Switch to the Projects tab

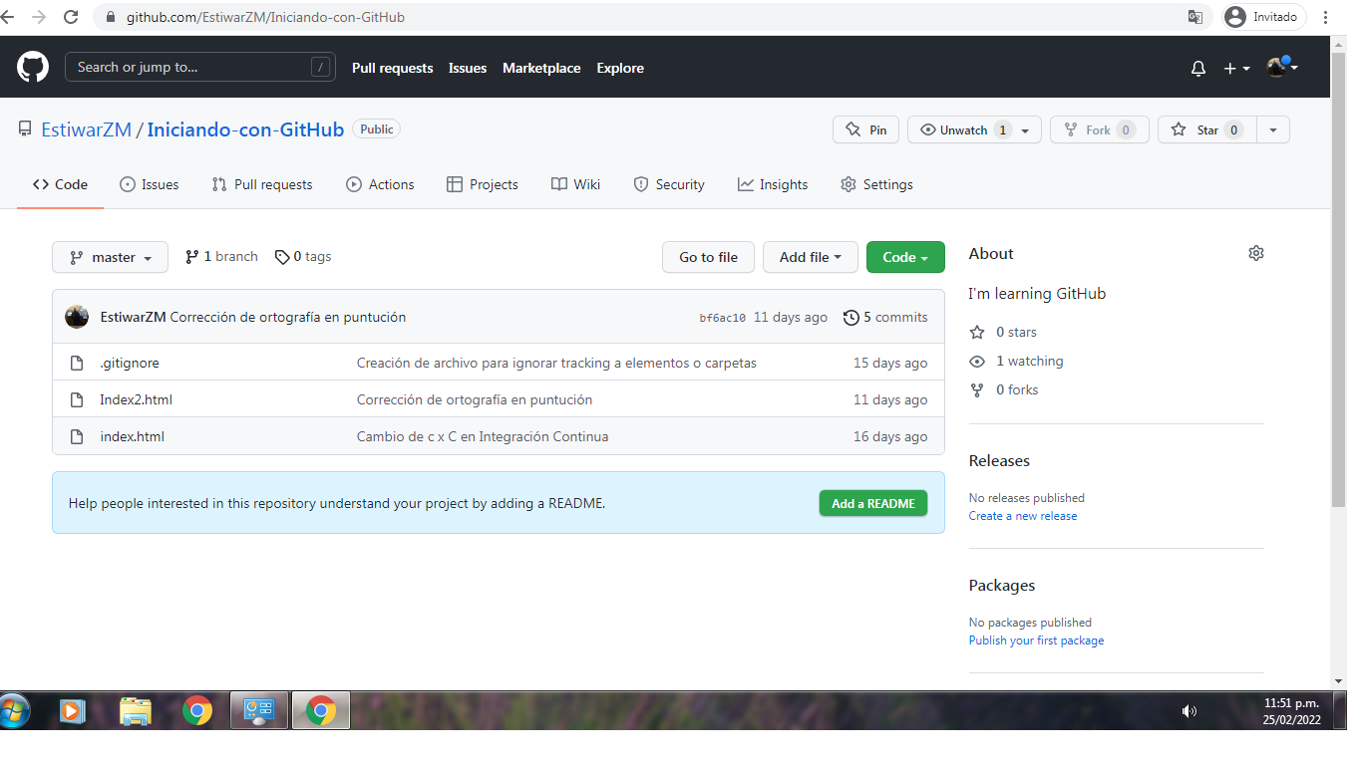[483, 184]
